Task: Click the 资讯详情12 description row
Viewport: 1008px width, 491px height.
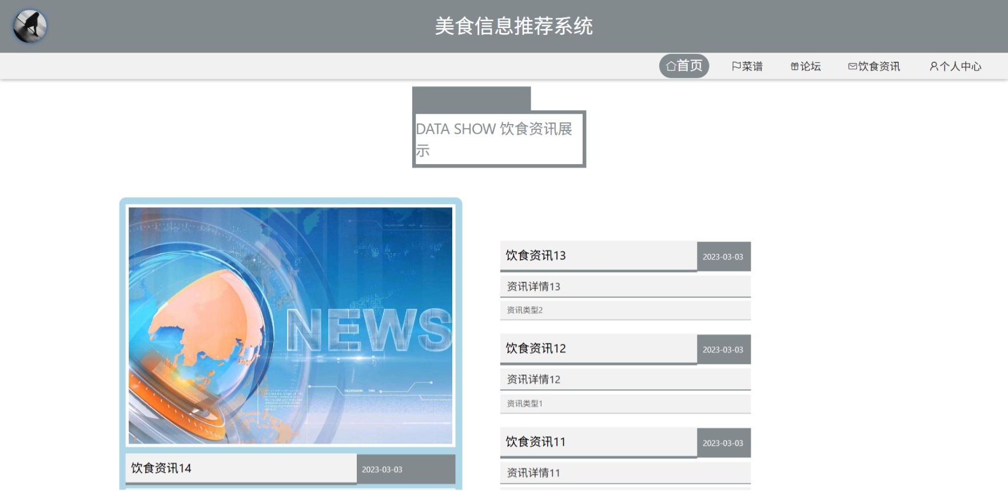Action: (625, 380)
